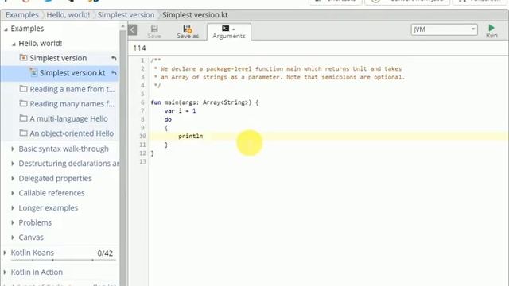This screenshot has height=286, width=509.
Task: Revert the Simplest version project arrow icon
Action: tap(114, 58)
